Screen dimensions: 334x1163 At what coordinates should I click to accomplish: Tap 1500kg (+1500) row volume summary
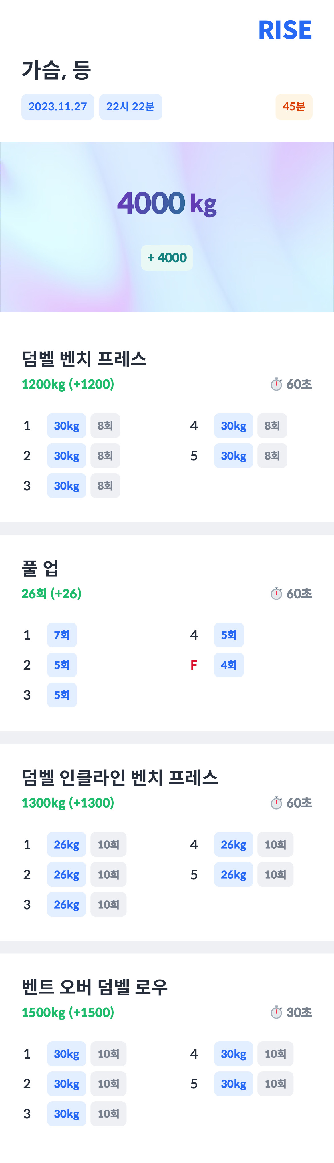[x=68, y=1012]
